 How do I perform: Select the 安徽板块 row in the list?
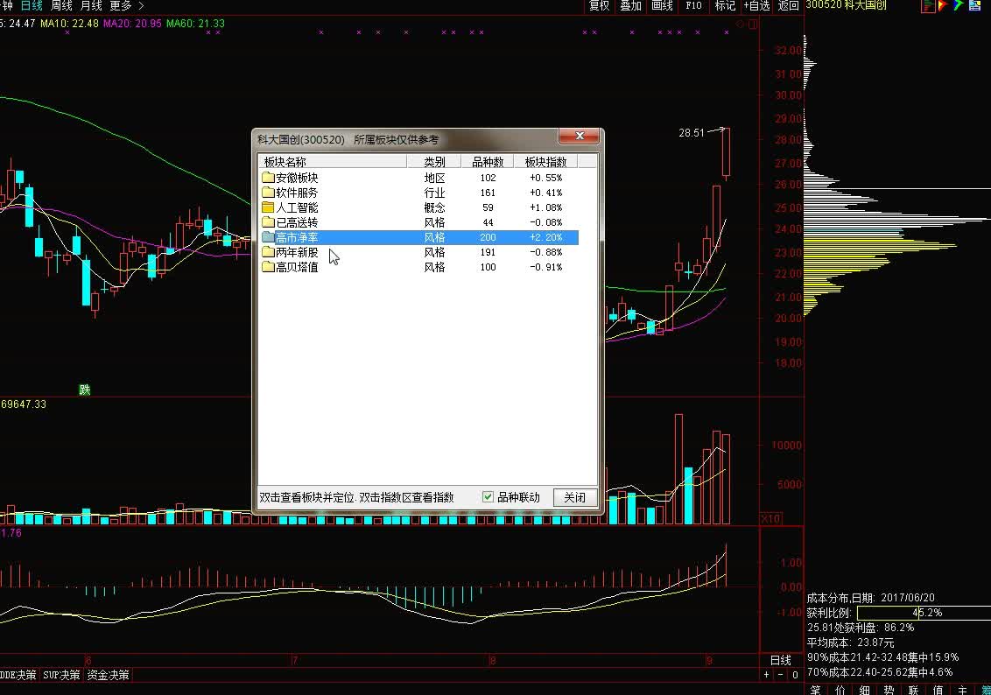(x=418, y=178)
